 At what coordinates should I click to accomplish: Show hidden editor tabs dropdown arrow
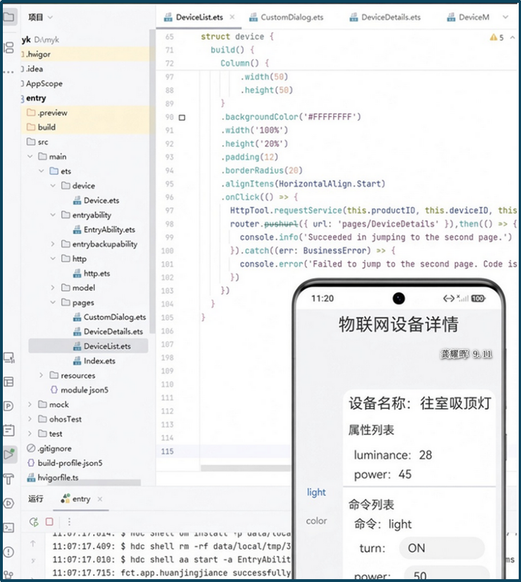506,17
